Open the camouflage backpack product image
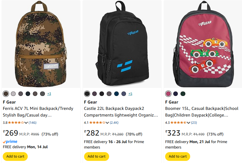This screenshot has height=163, width=242. point(41,44)
